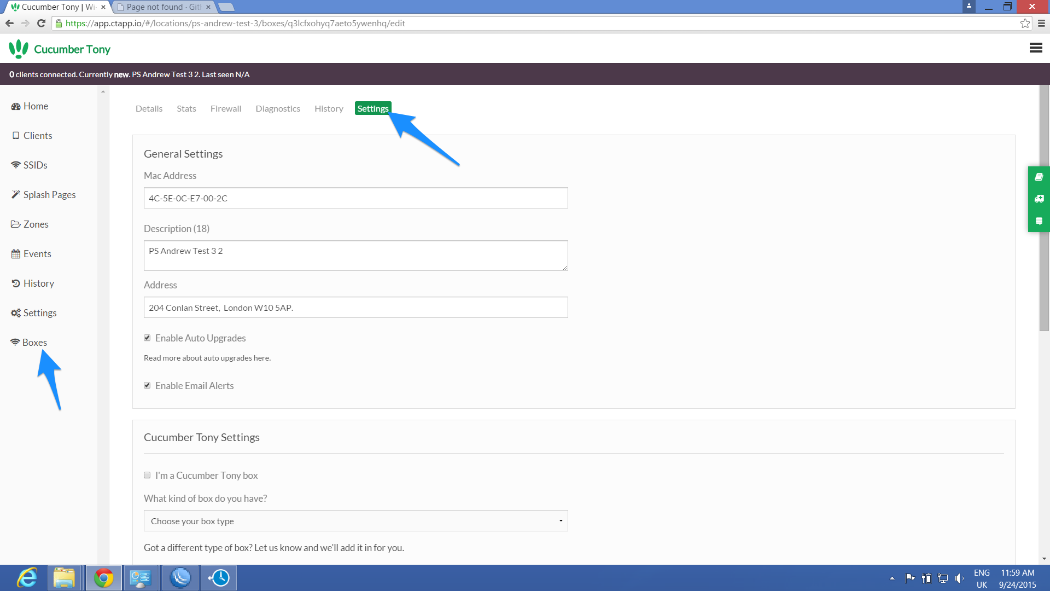Toggle Enable Auto Upgrades checkbox

147,338
